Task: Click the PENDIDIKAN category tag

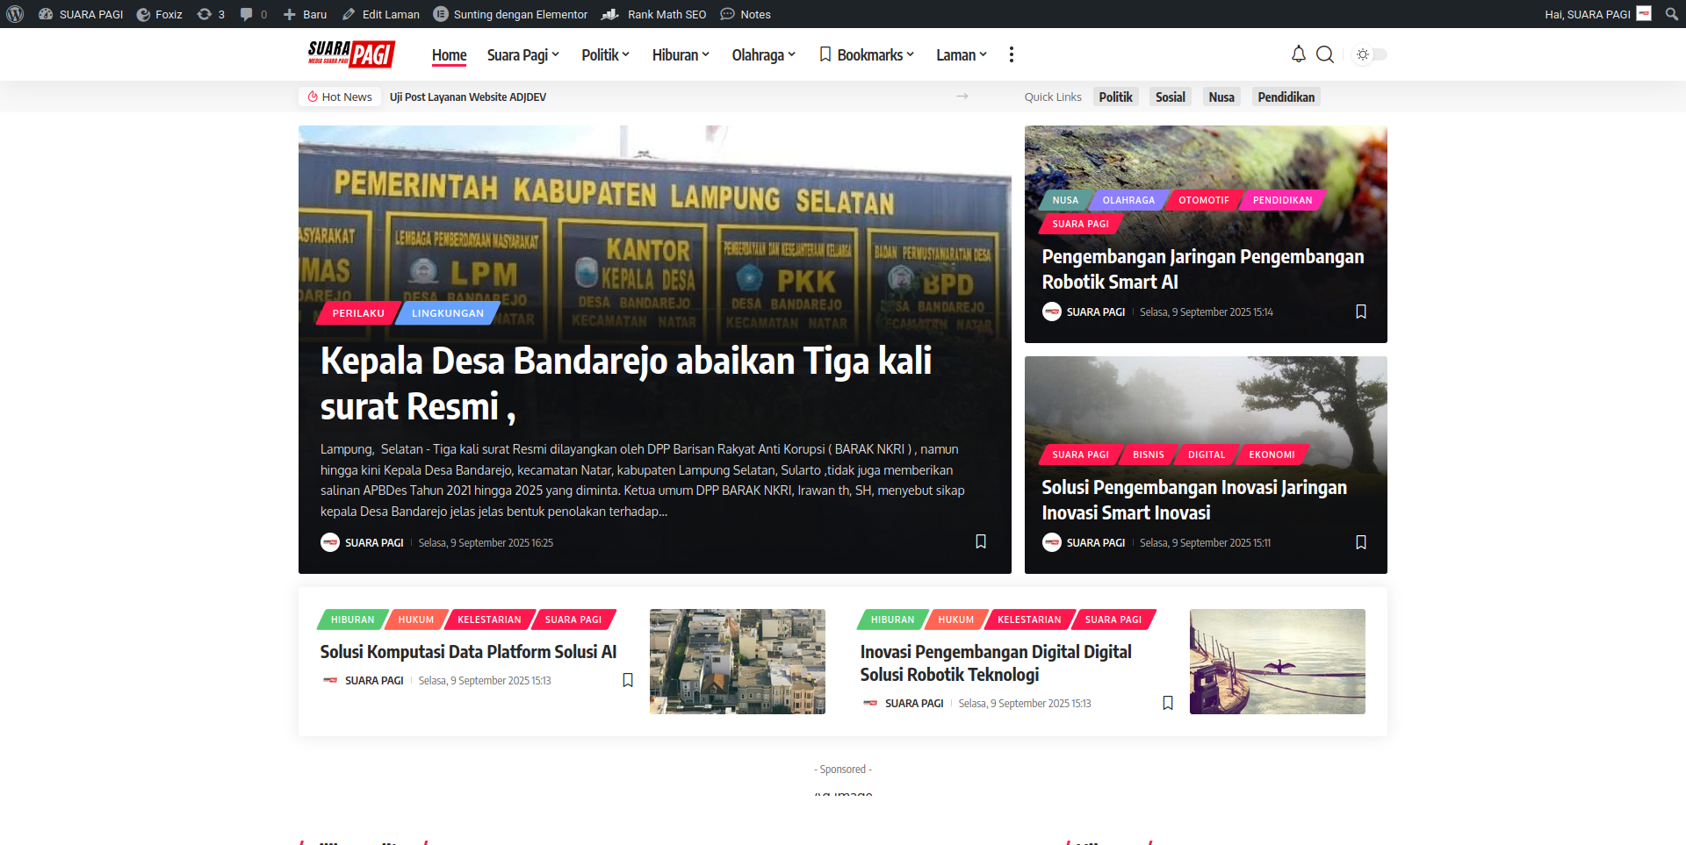Action: tap(1282, 200)
